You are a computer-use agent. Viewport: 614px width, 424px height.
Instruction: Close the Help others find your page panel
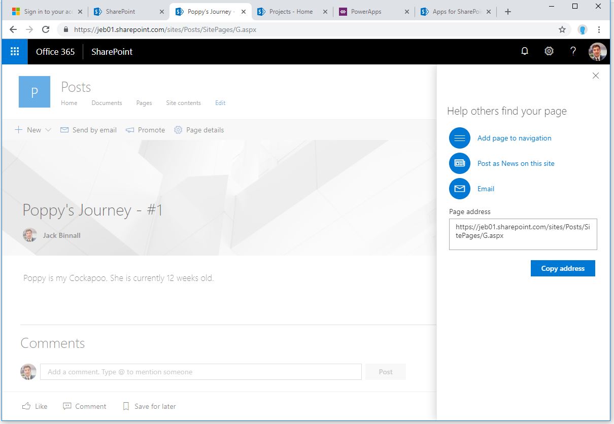[596, 76]
